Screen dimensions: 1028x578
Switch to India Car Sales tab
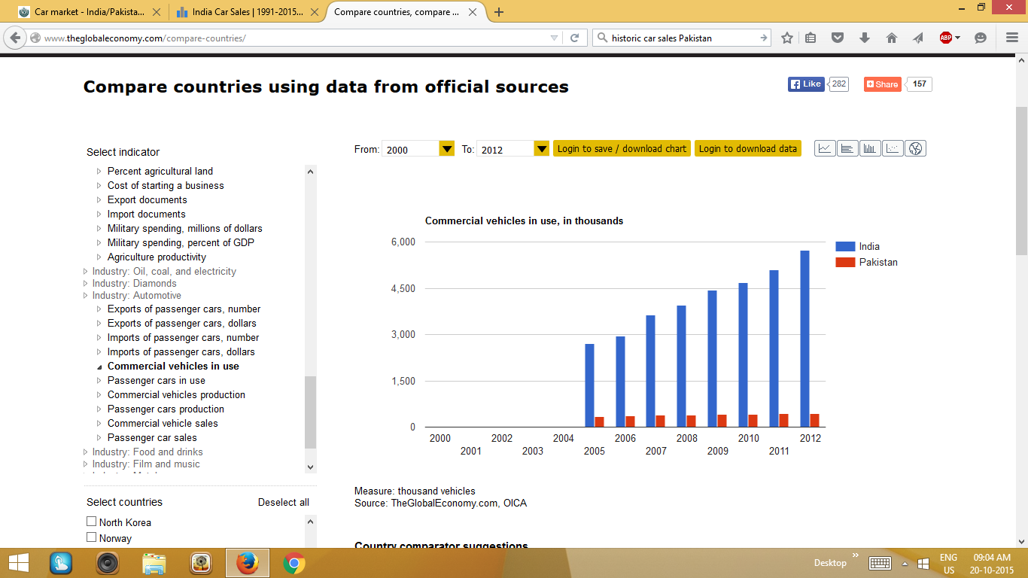pyautogui.click(x=245, y=12)
